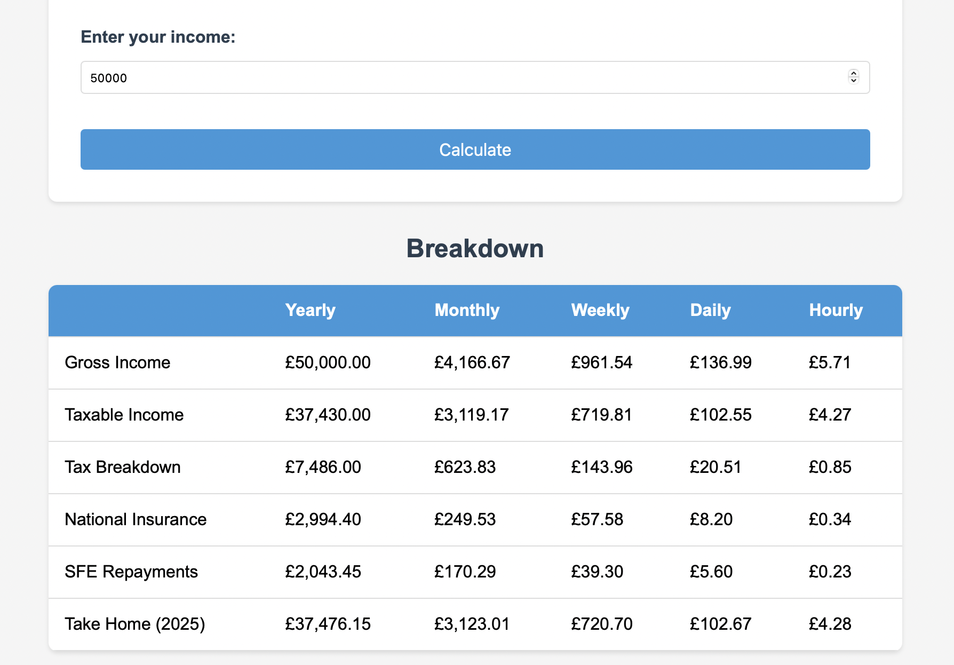Select the £2,043.45 SFE repayment value

point(323,572)
